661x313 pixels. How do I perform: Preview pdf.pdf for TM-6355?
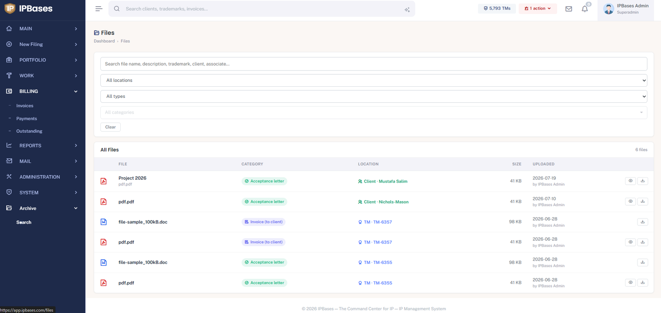[x=630, y=282]
